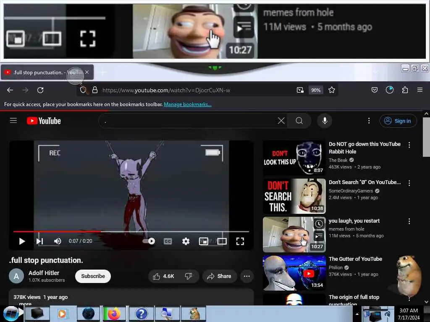Close the full stop punctuation tab
This screenshot has height=322, width=430.
(x=87, y=72)
